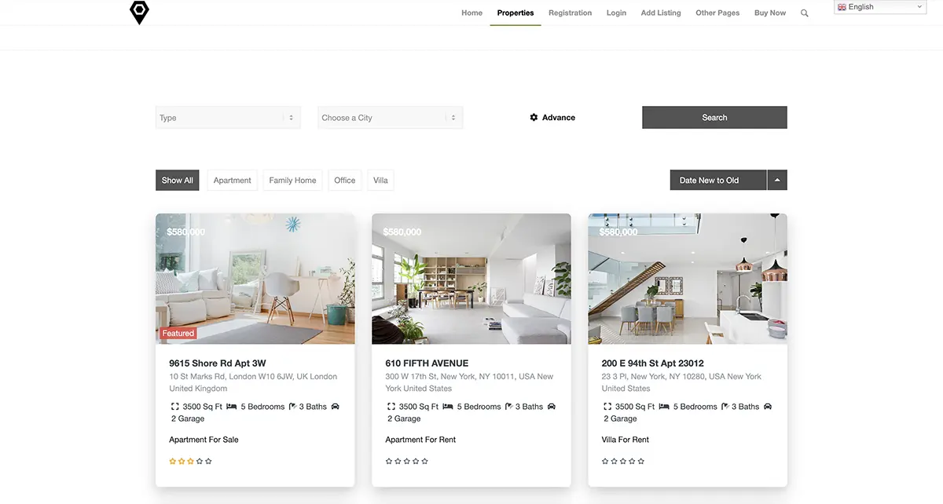Image resolution: width=943 pixels, height=504 pixels.
Task: Click the UK flag in the language selector
Action: click(842, 7)
